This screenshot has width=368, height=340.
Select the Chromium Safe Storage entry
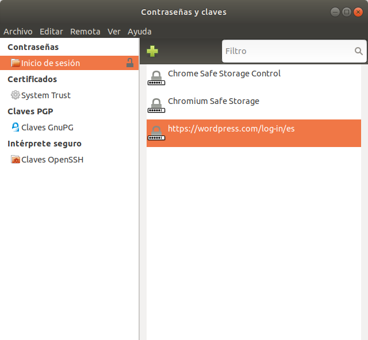coord(213,102)
